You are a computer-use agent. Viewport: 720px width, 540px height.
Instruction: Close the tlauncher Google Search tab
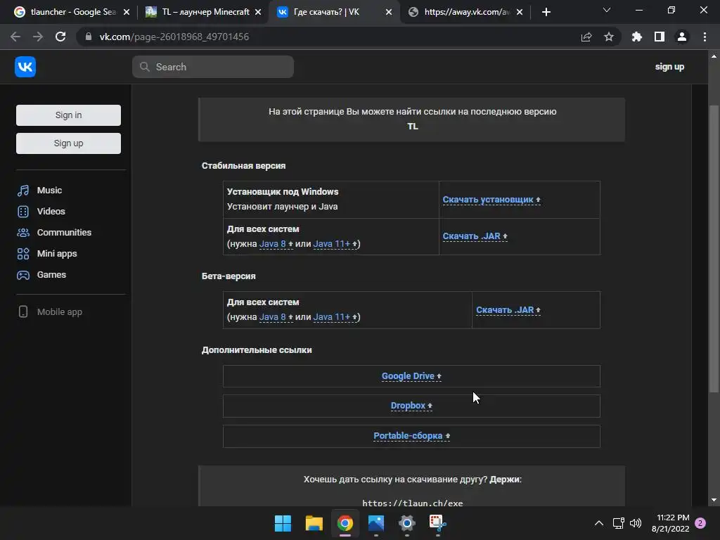127,12
